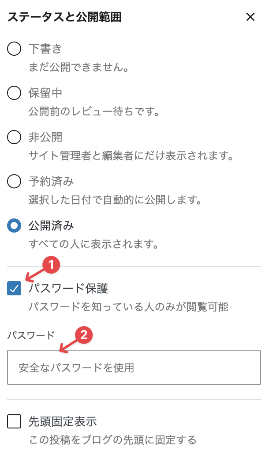Click the ステータスと公開範囲 panel heading

click(64, 17)
